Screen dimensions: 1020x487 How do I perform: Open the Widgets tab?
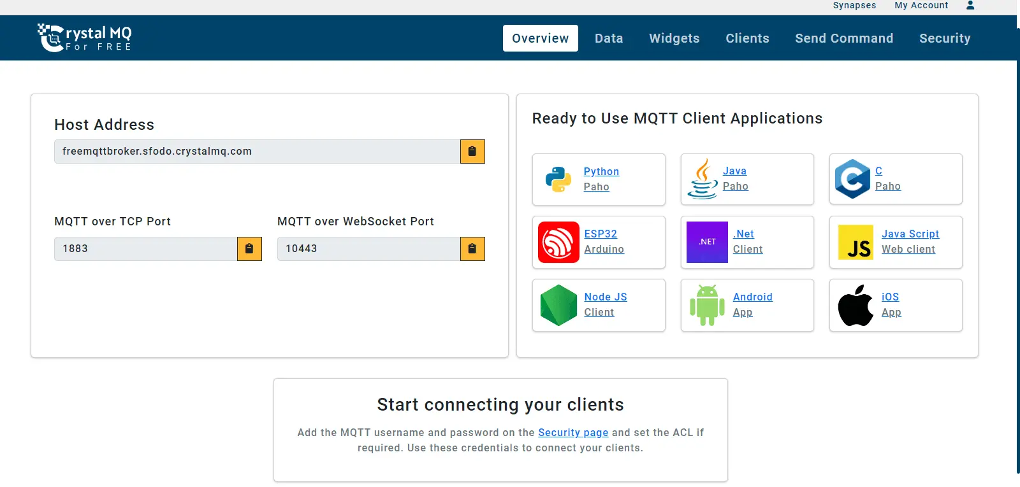[674, 38]
